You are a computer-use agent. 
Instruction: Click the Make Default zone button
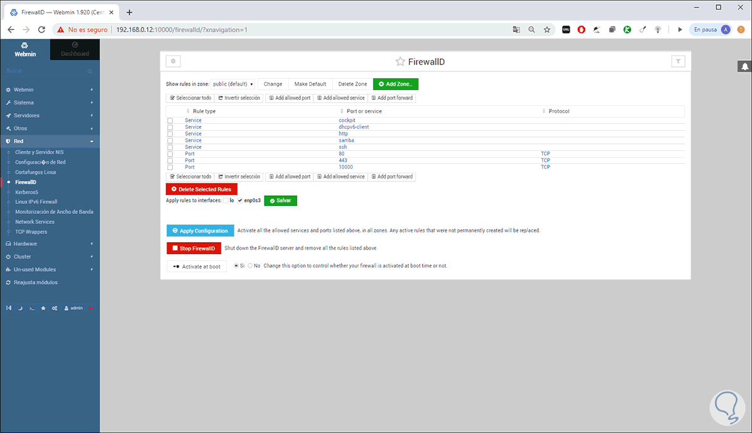pyautogui.click(x=310, y=84)
